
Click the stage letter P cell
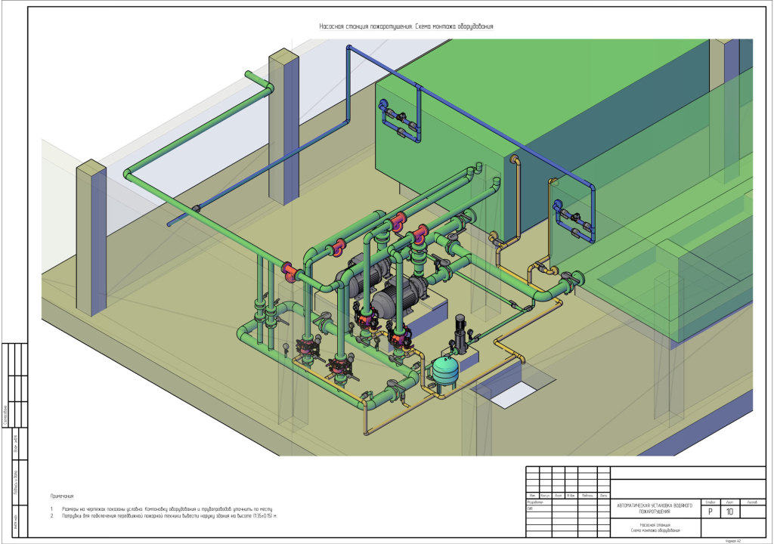click(x=711, y=512)
